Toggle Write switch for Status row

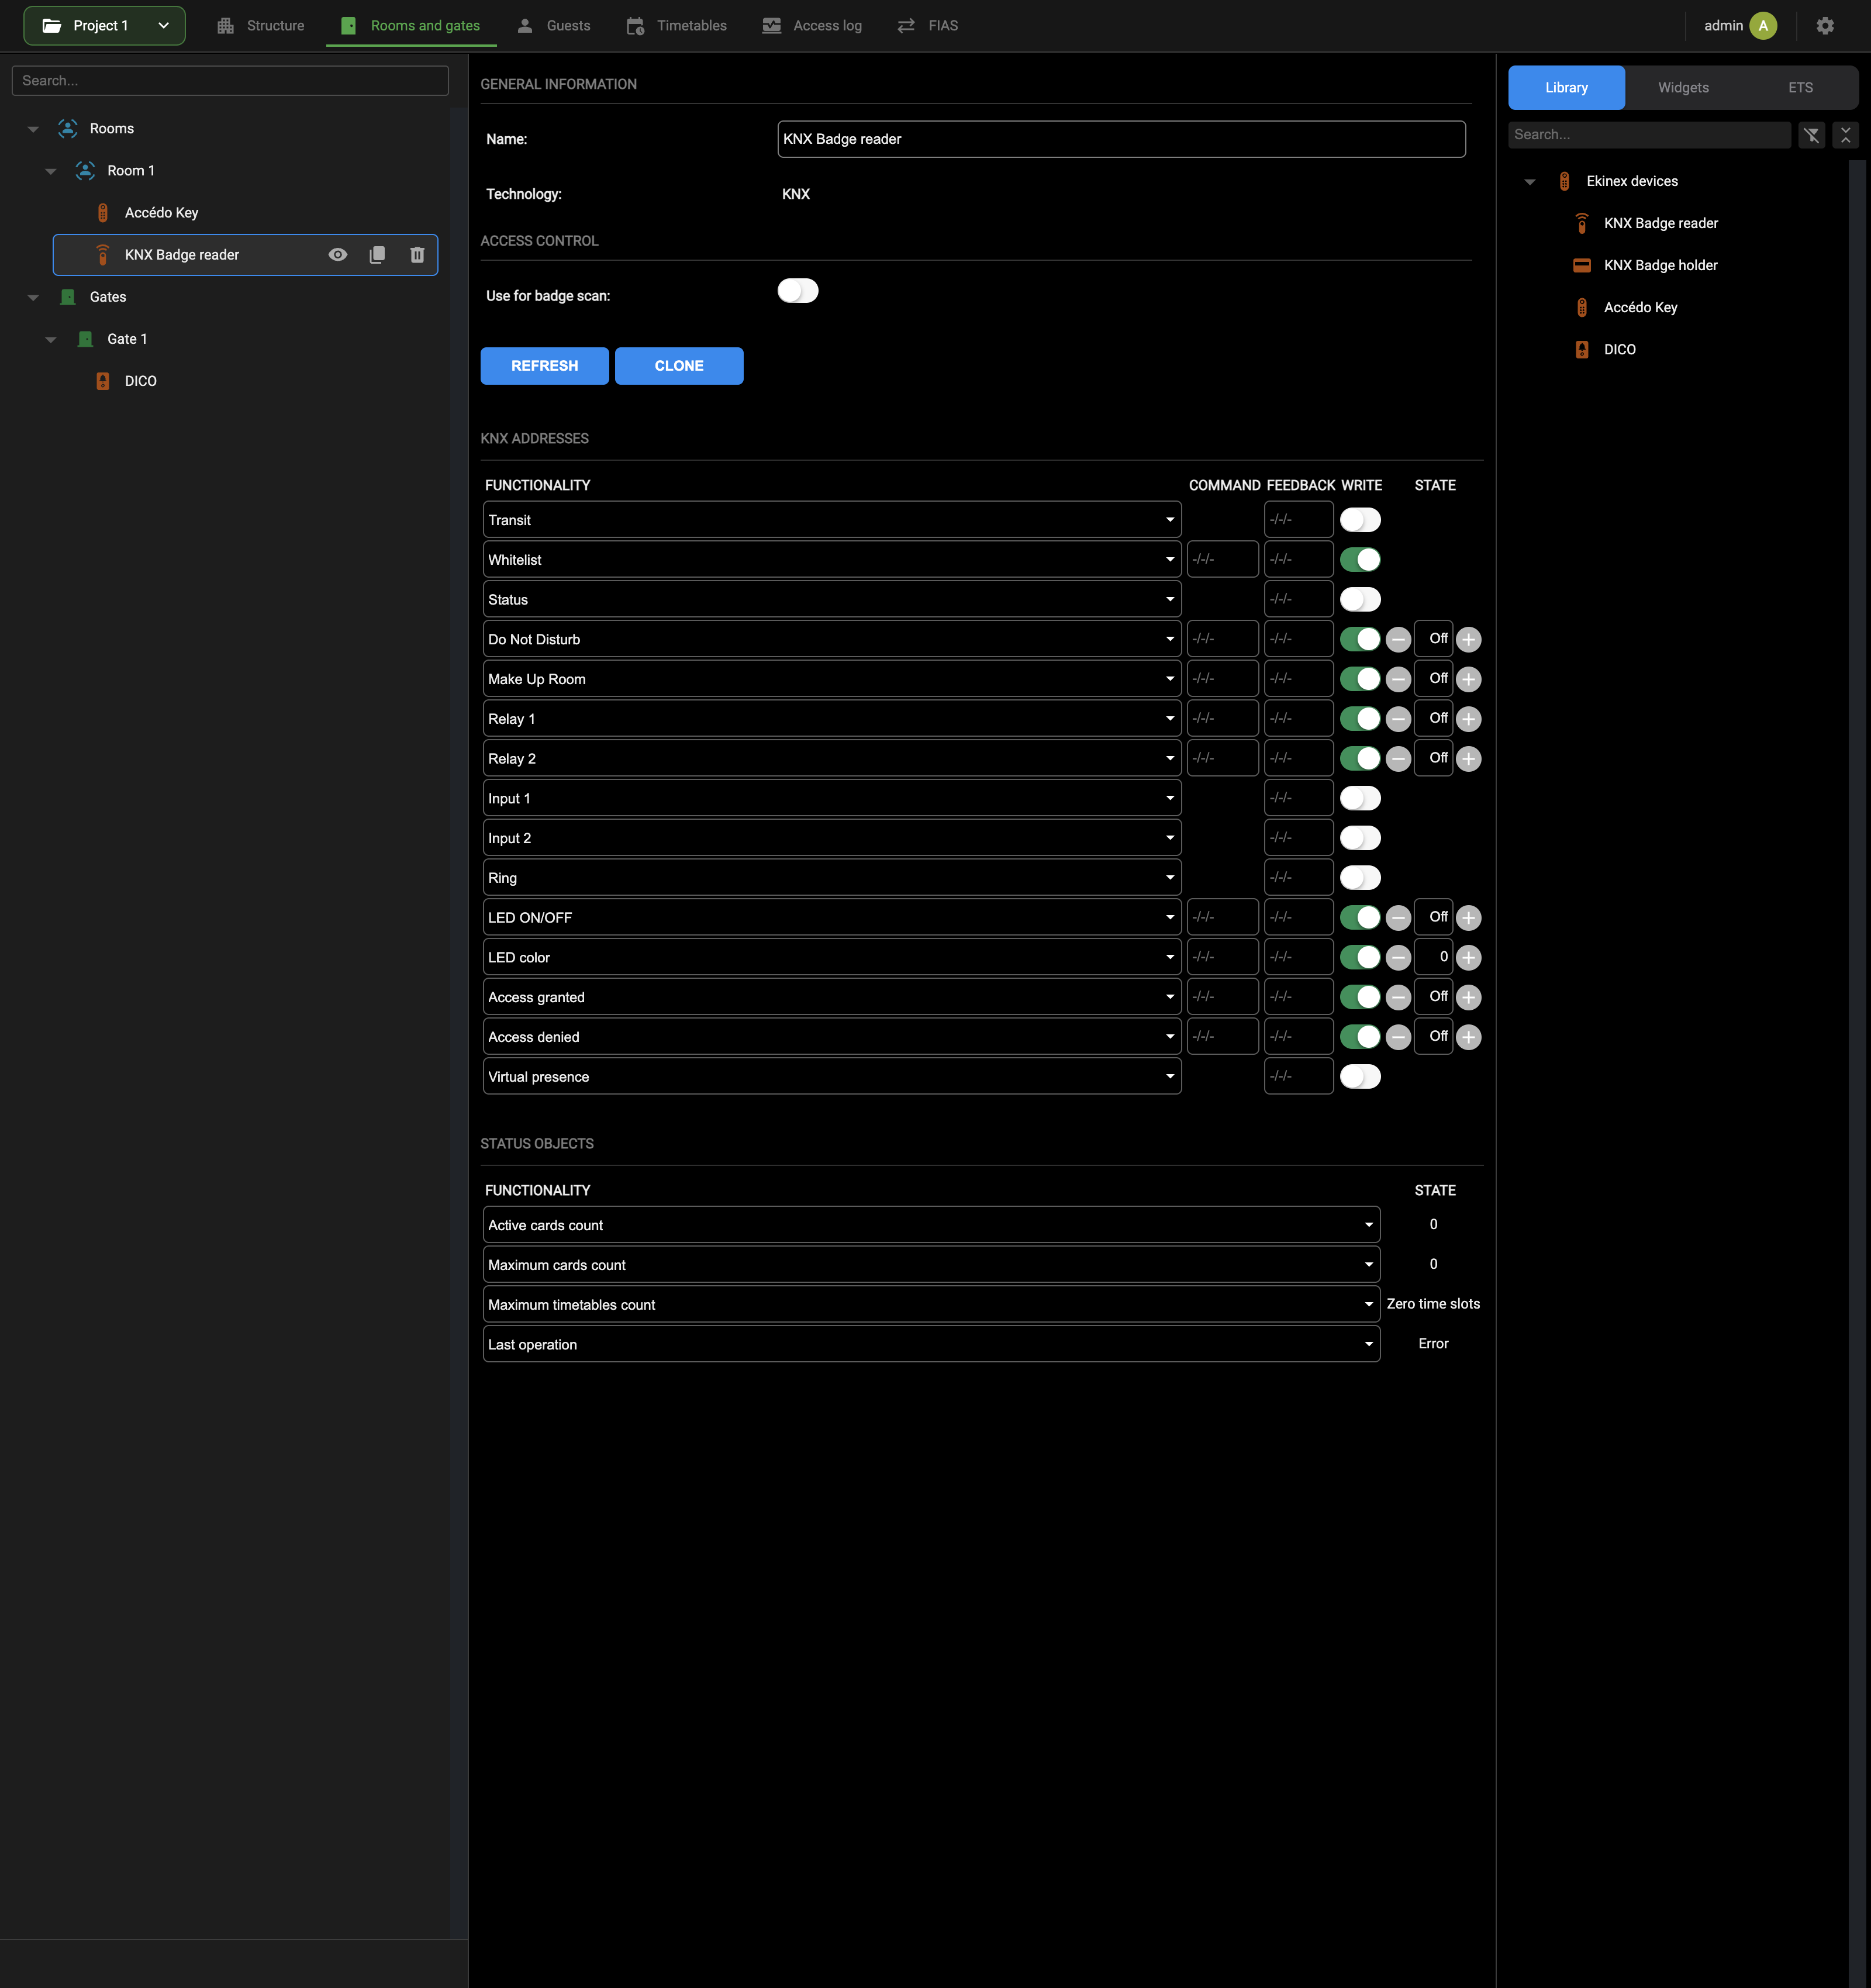1360,600
